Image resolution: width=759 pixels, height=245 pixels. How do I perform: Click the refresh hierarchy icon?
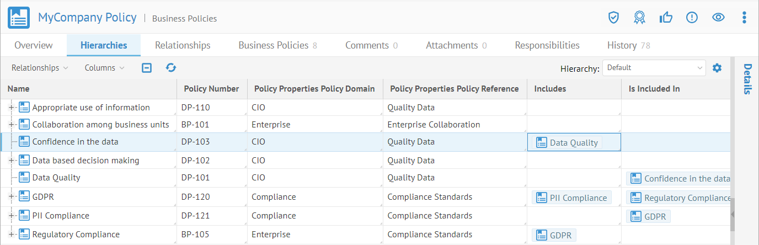tap(171, 68)
